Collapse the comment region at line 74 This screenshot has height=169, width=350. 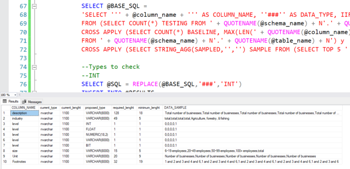[x=34, y=67]
